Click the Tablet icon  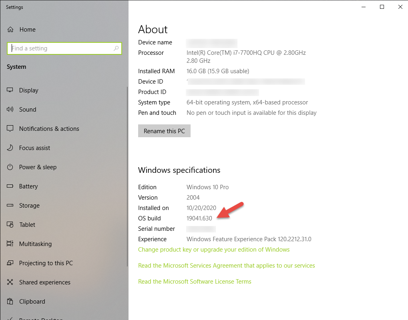click(x=10, y=224)
